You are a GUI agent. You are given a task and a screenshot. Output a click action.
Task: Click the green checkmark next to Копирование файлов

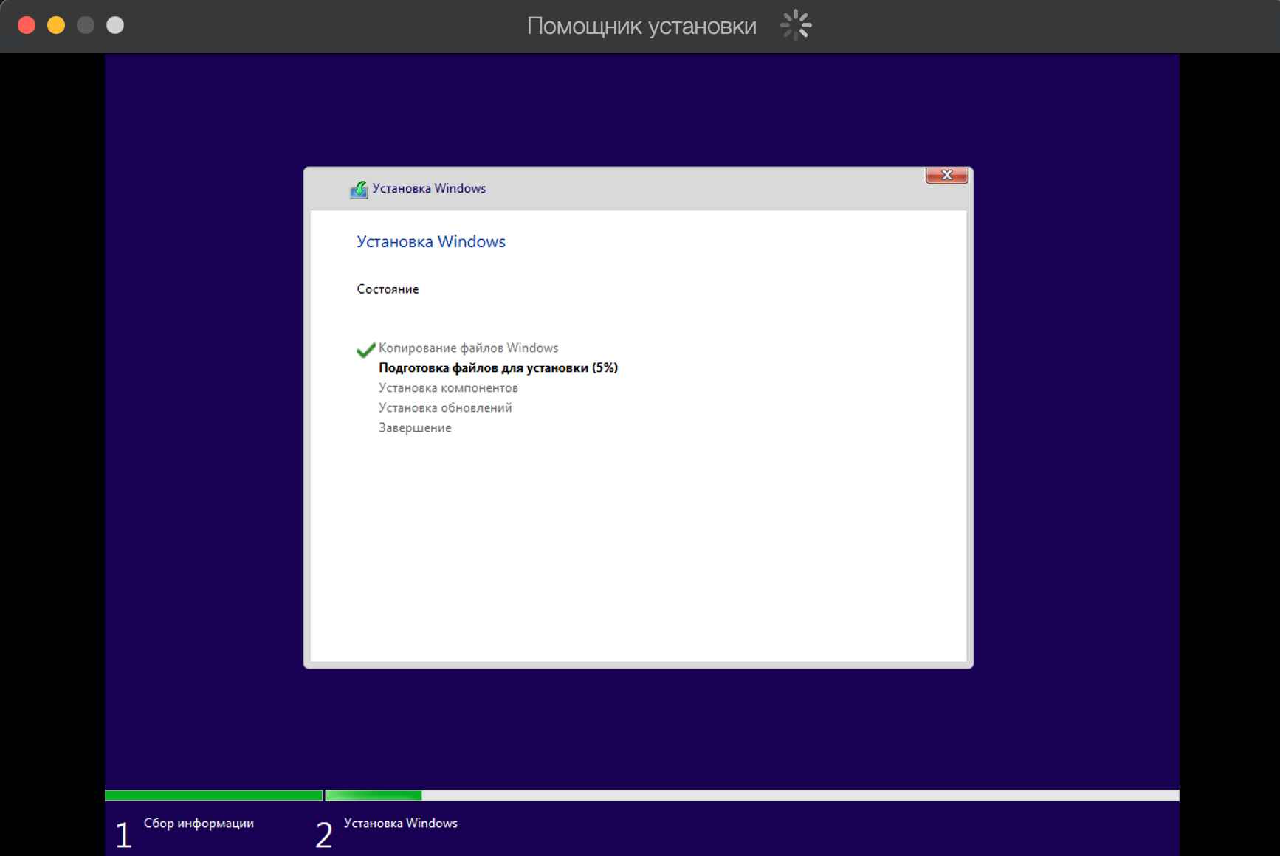365,350
